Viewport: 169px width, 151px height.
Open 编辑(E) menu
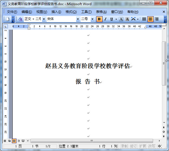click(27, 12)
